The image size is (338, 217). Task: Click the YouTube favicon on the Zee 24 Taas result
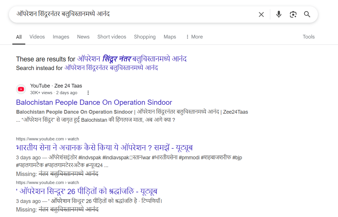click(x=21, y=89)
